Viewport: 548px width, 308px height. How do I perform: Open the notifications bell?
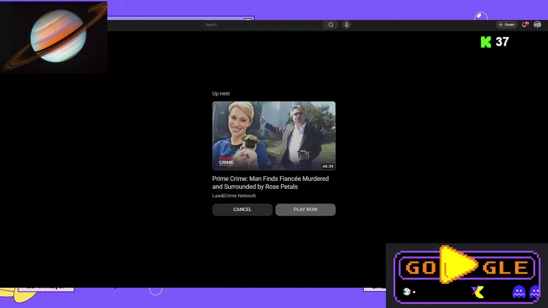coord(524,25)
